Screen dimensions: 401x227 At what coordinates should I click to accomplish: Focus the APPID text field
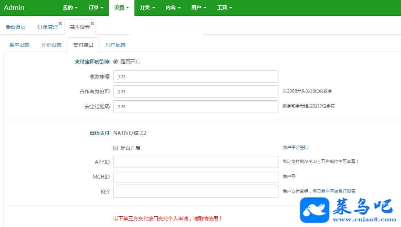[x=196, y=162]
